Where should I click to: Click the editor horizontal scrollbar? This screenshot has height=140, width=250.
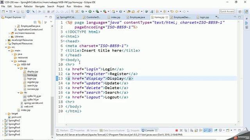[151, 124]
